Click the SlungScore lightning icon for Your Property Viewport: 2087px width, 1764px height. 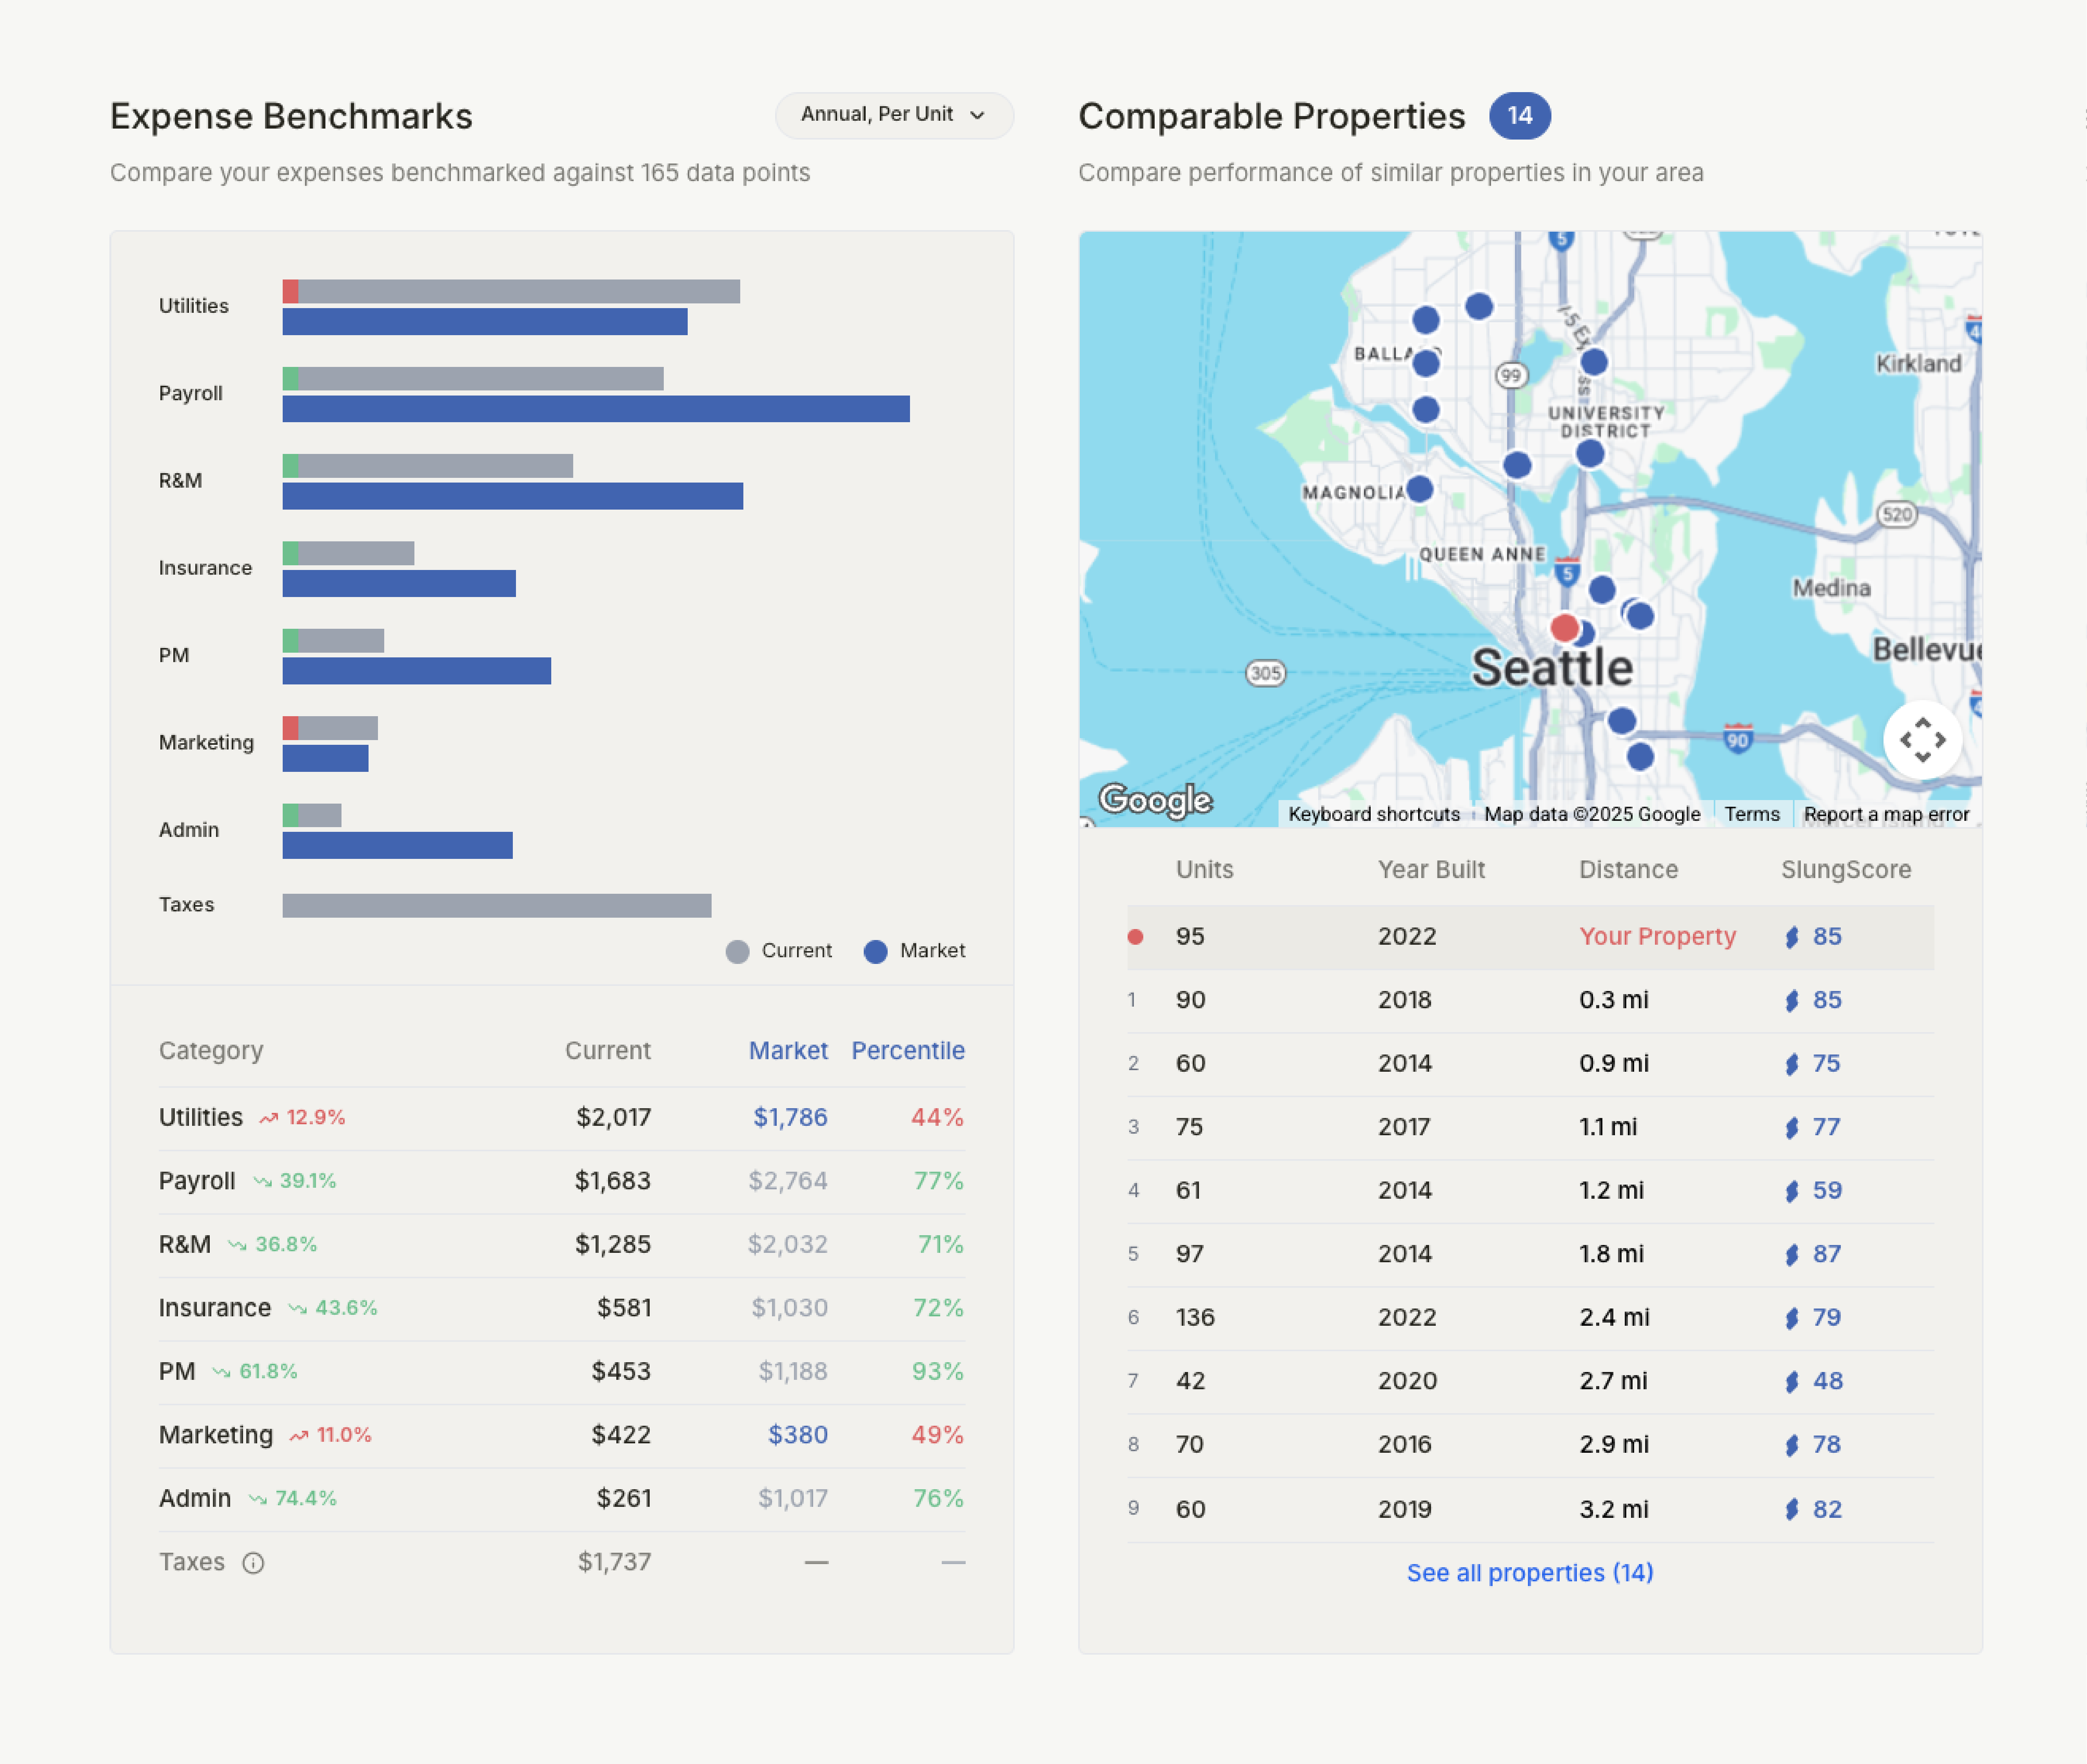[1793, 936]
